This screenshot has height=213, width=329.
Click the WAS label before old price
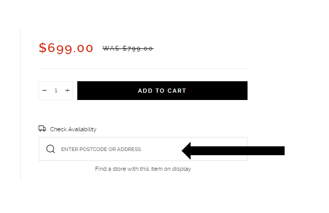pos(111,48)
